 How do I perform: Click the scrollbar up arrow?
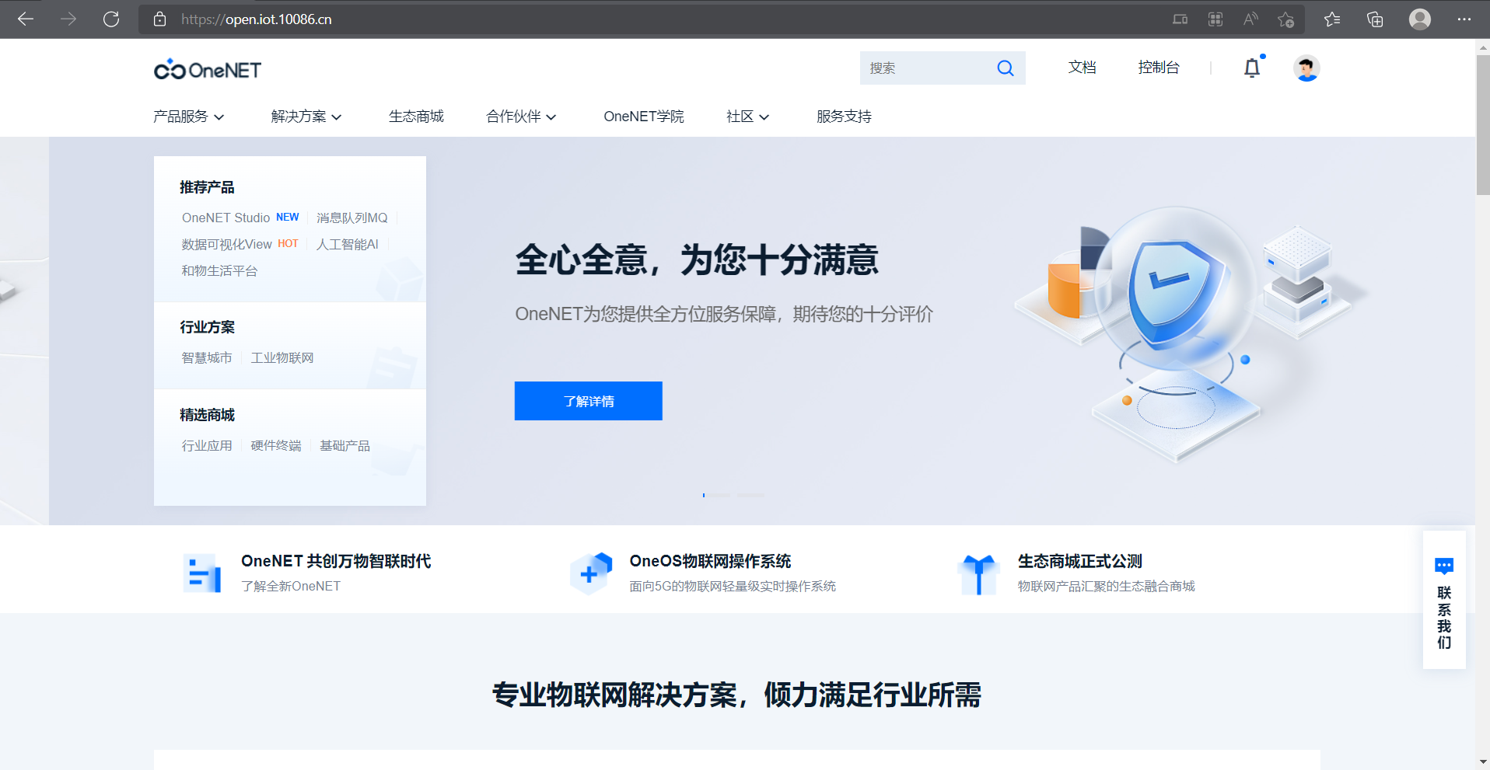(1482, 47)
